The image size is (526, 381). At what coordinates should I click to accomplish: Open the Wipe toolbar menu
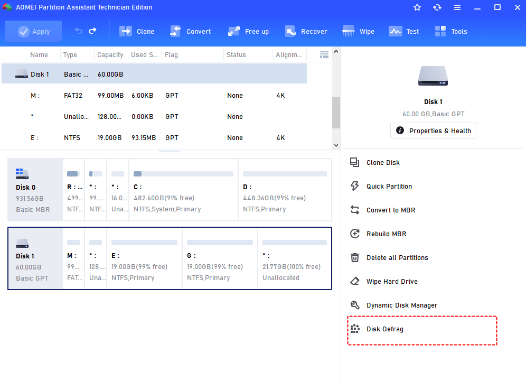coord(358,32)
